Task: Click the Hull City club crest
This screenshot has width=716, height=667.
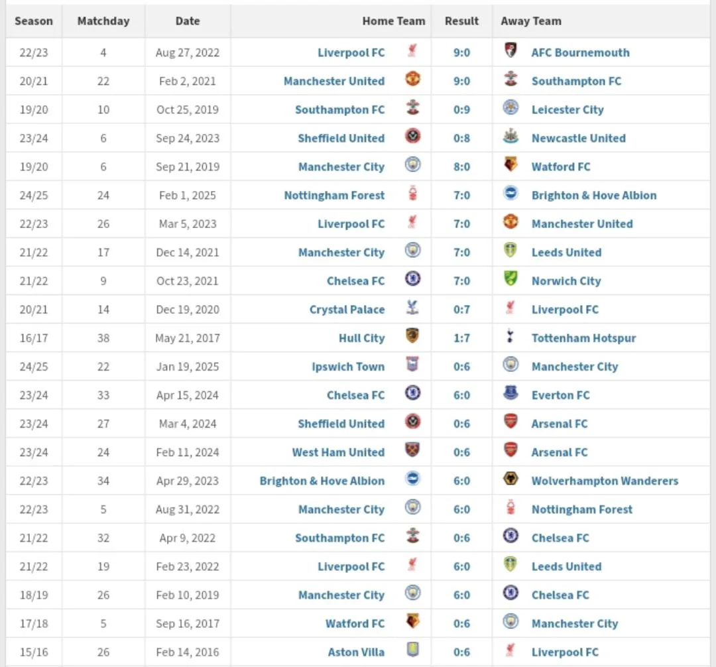Action: click(412, 336)
